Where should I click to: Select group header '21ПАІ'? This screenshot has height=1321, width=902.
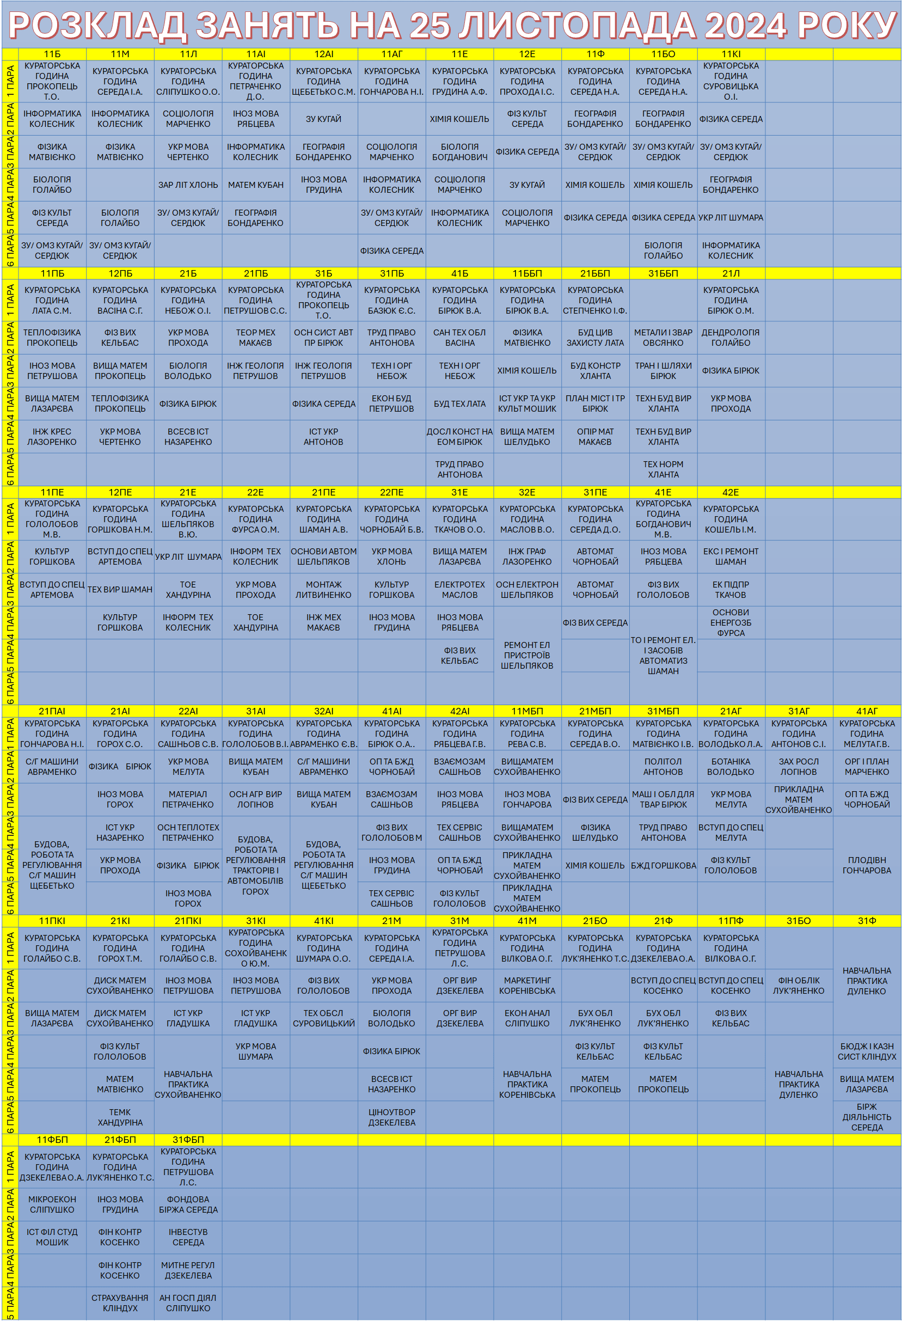coord(52,711)
